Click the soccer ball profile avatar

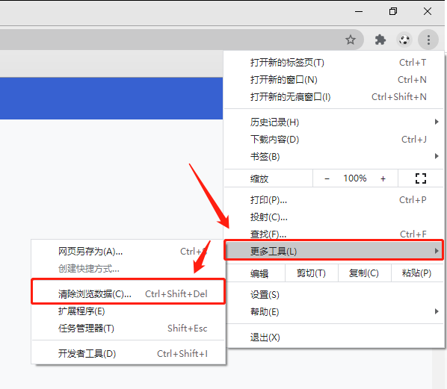click(404, 40)
